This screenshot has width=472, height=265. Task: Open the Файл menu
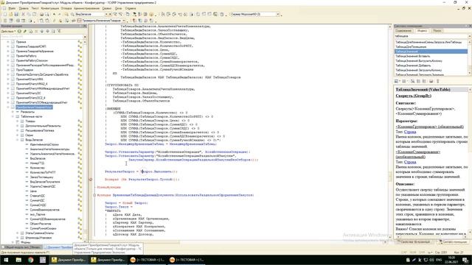coord(12,8)
